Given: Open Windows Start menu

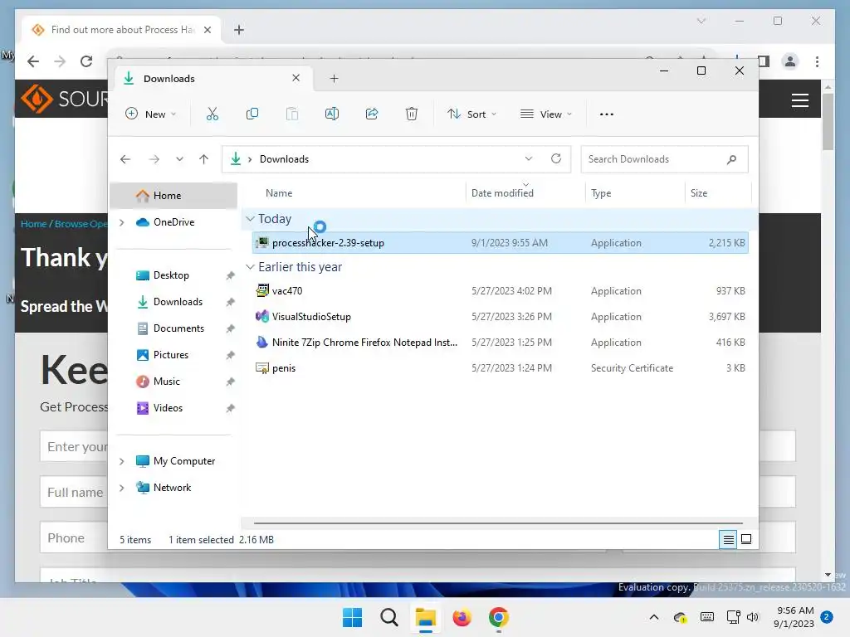Looking at the screenshot, I should (352, 617).
